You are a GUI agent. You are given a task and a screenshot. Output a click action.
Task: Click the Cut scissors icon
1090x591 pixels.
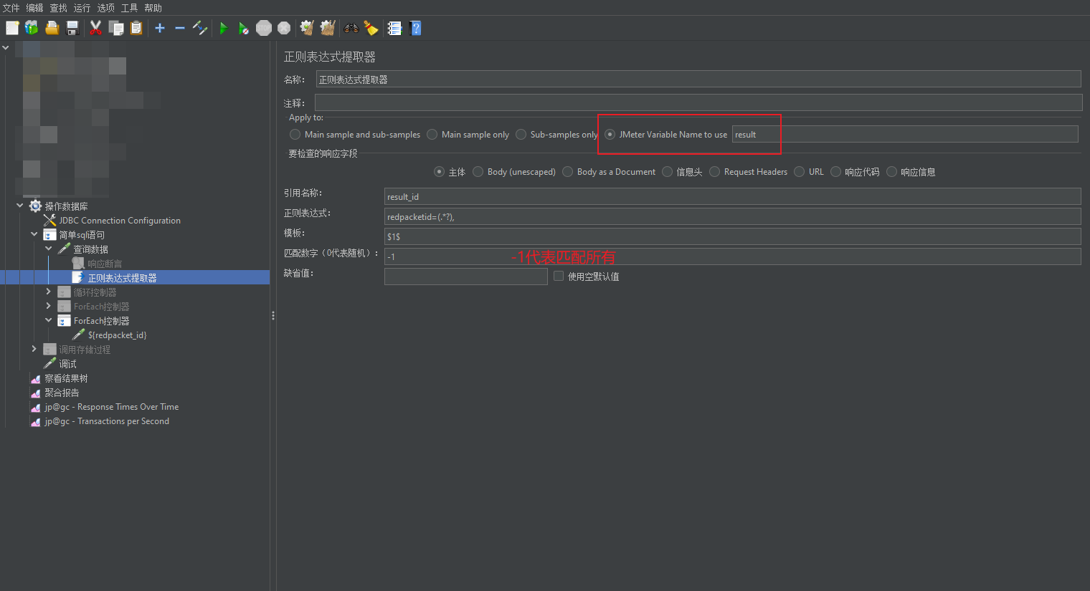pos(95,28)
